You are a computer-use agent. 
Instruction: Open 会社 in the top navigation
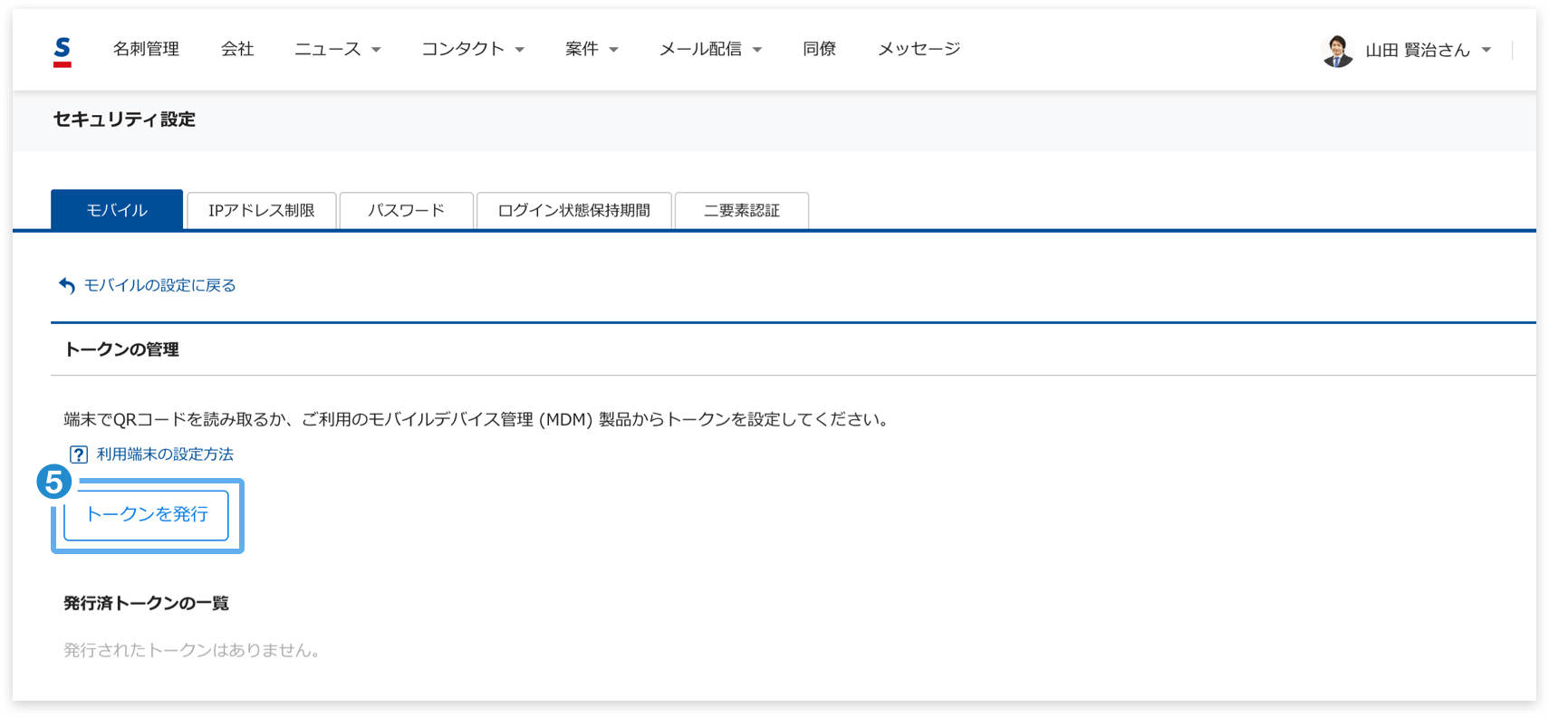[x=237, y=49]
